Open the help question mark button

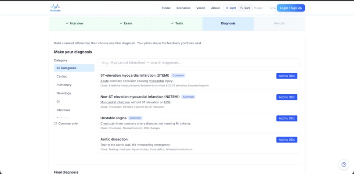click(x=343, y=164)
